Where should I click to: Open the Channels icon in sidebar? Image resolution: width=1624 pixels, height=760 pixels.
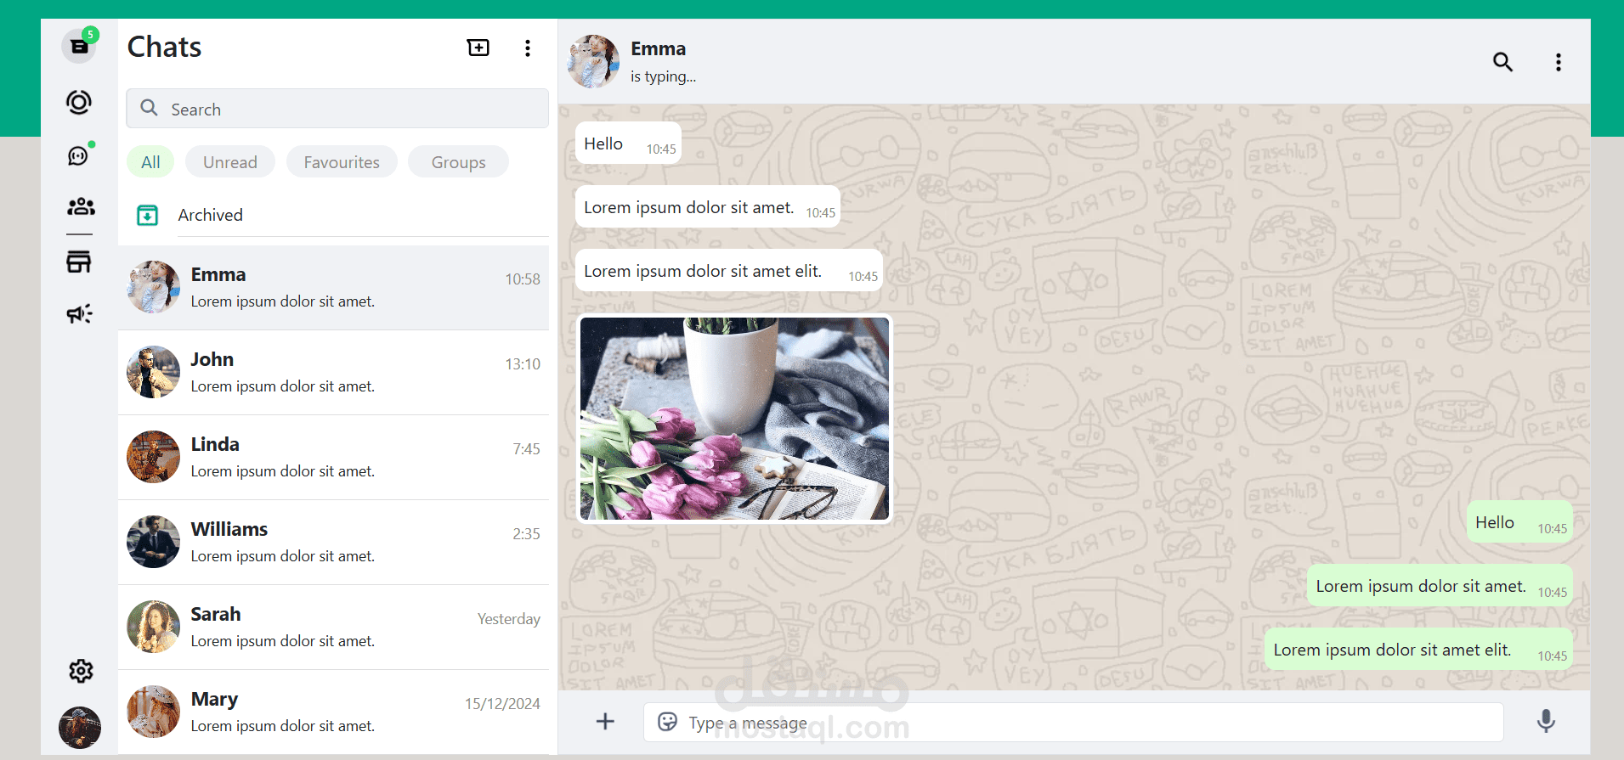point(79,155)
